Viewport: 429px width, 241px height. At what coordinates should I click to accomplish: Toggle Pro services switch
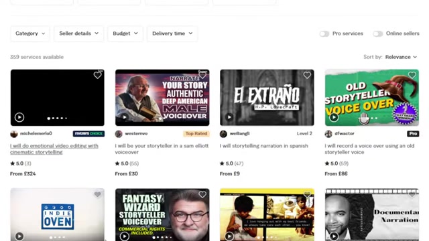point(324,33)
